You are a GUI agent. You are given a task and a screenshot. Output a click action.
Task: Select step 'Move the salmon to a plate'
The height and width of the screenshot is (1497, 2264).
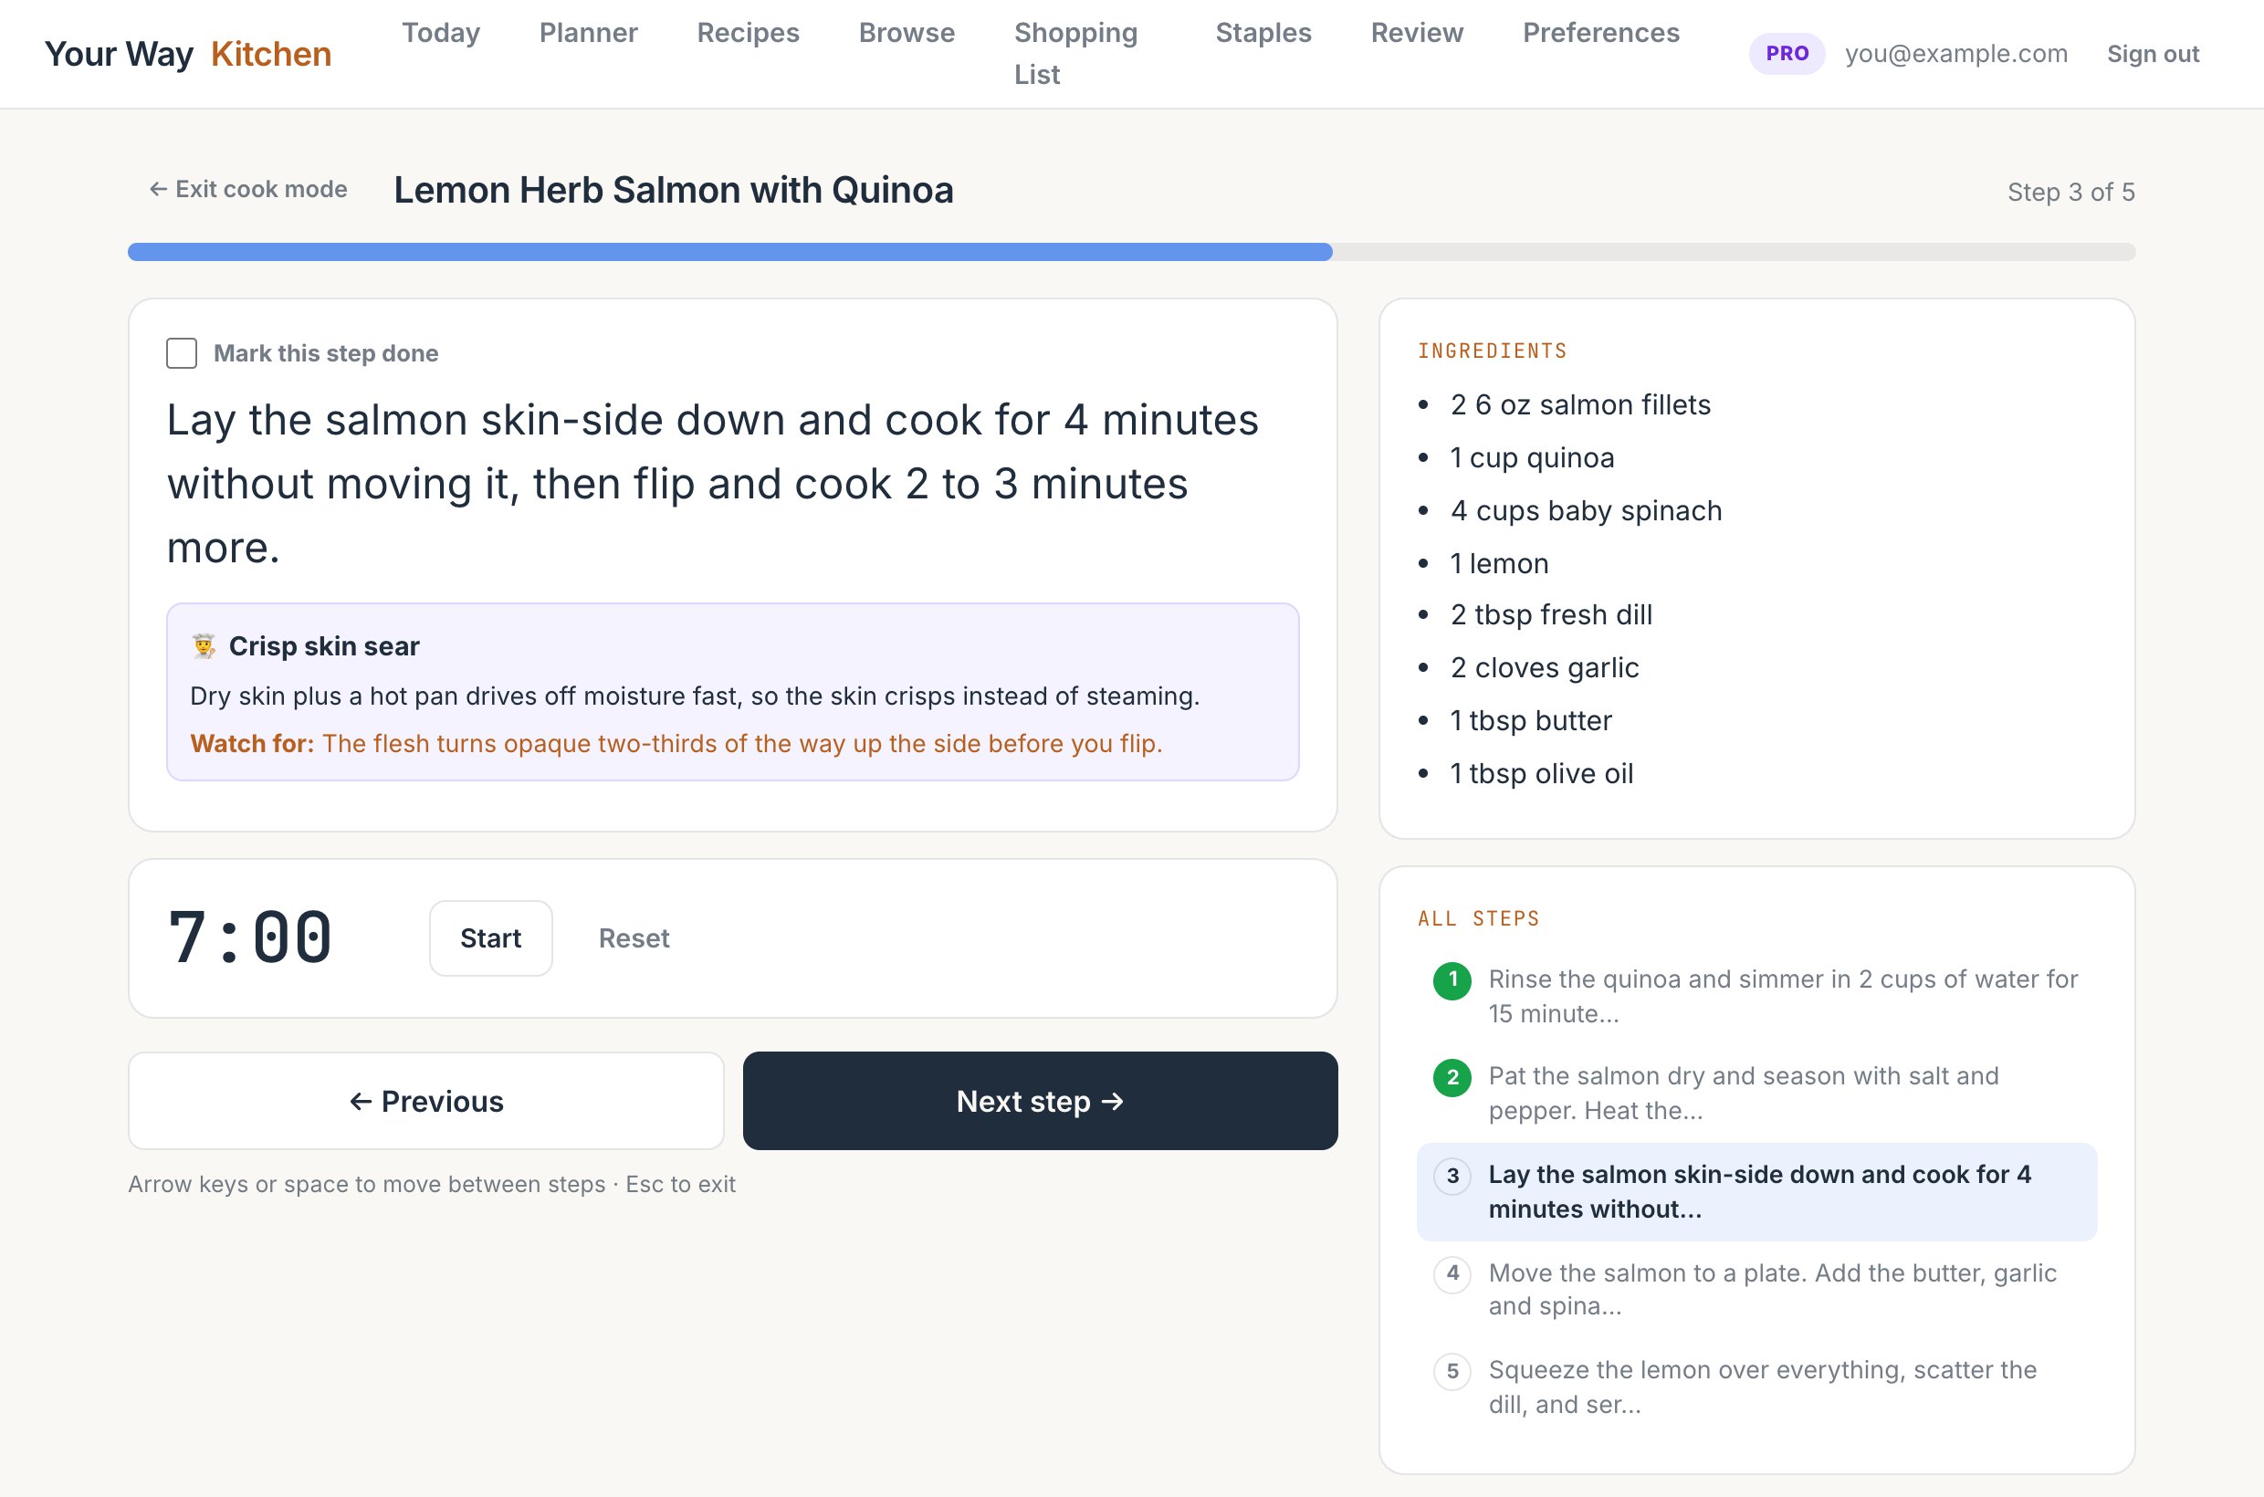tap(1756, 1290)
